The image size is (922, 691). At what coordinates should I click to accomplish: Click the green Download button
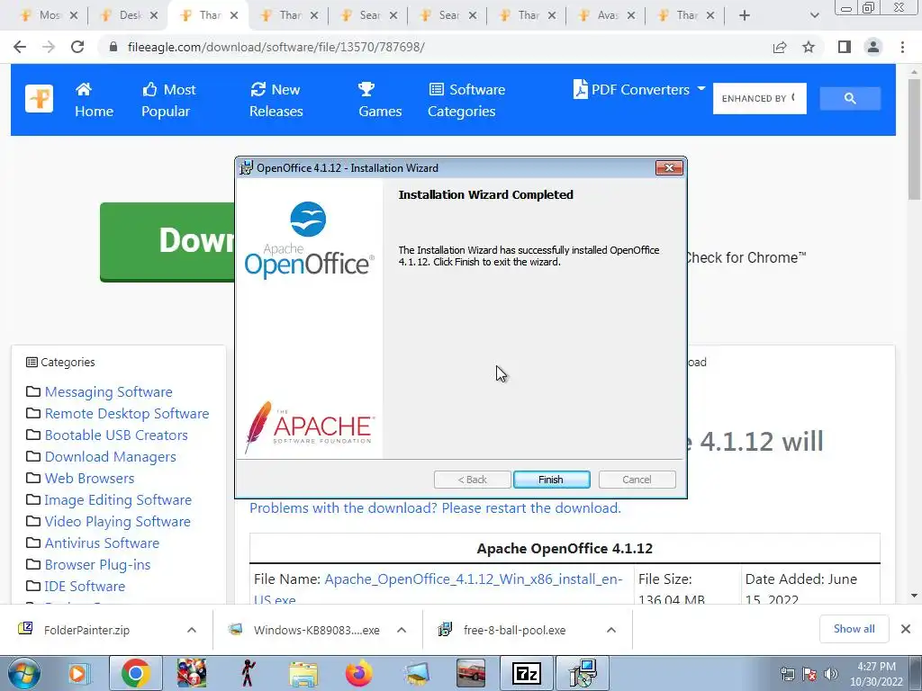(x=167, y=241)
